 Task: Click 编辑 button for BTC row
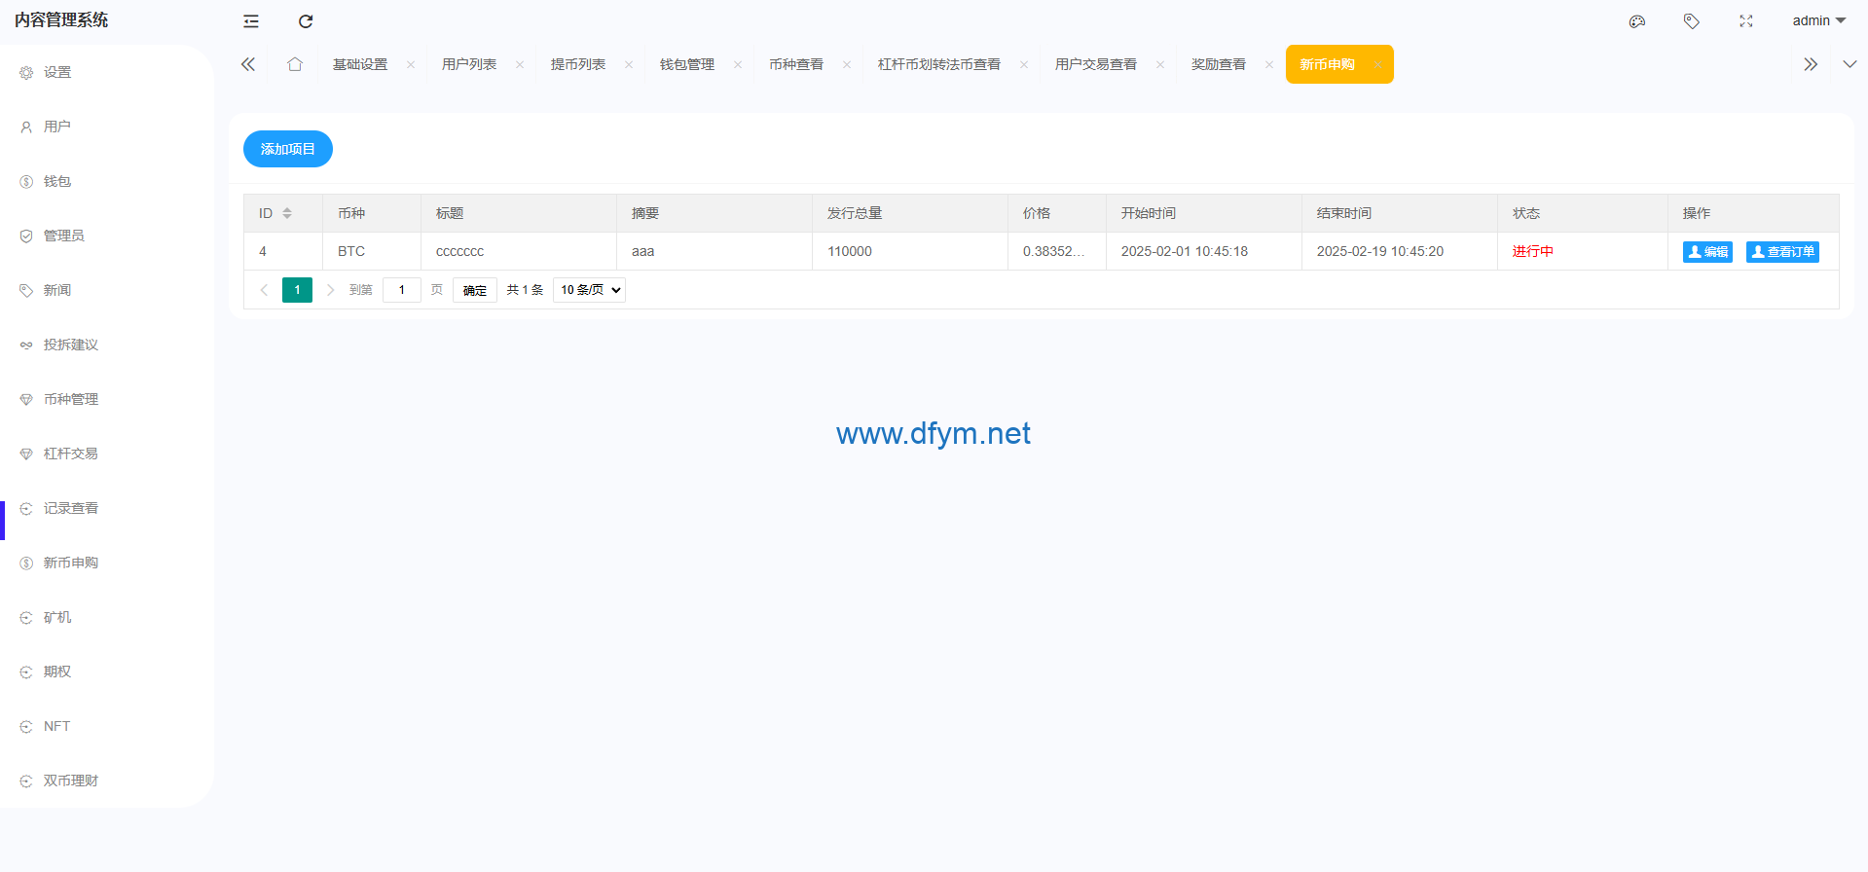1707,252
